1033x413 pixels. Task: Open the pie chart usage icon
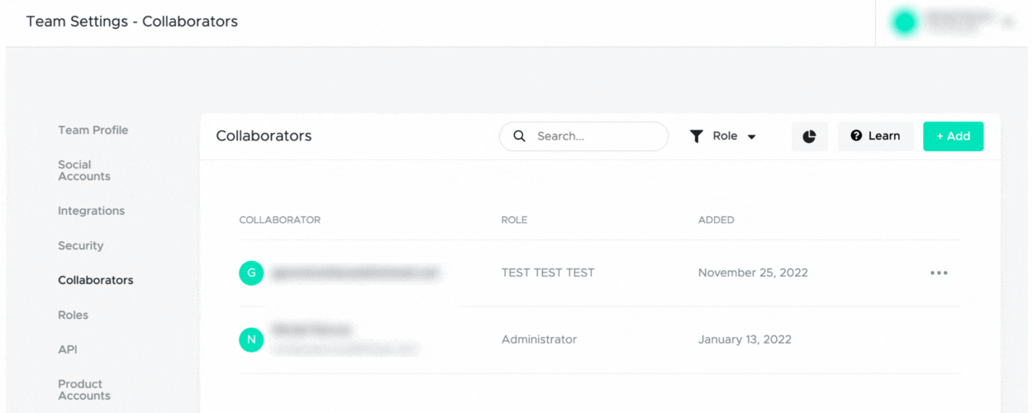coord(809,136)
